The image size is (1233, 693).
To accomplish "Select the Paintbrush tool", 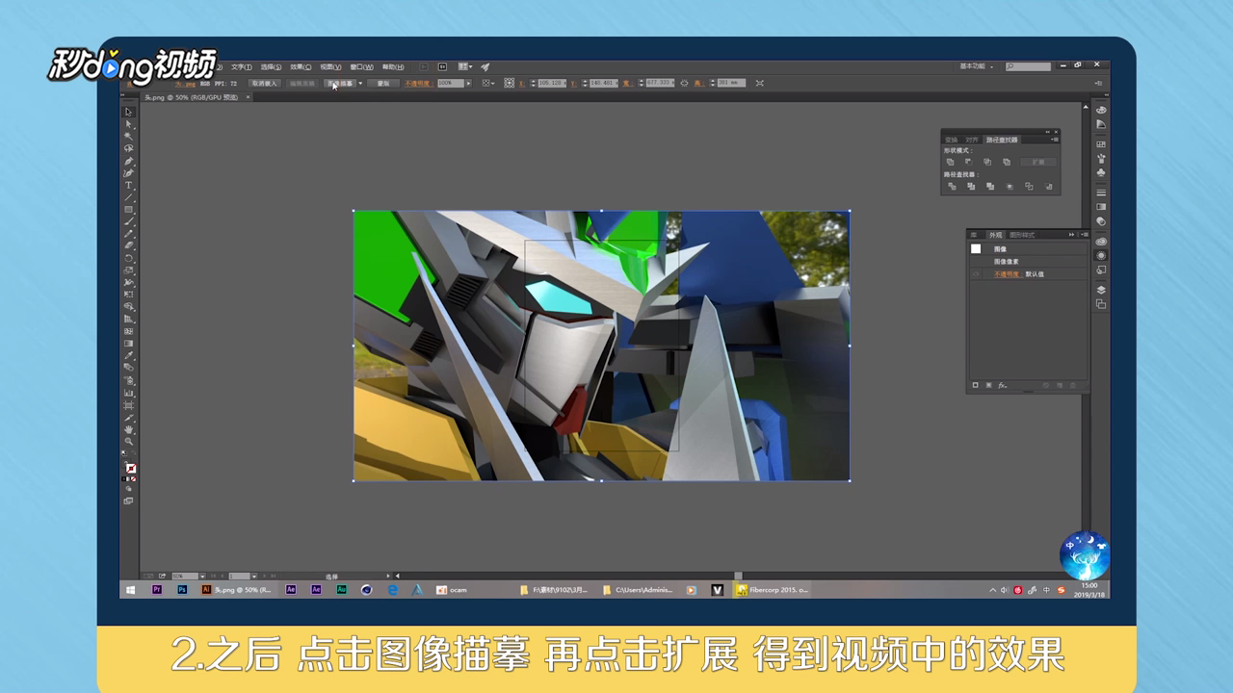I will click(x=129, y=222).
